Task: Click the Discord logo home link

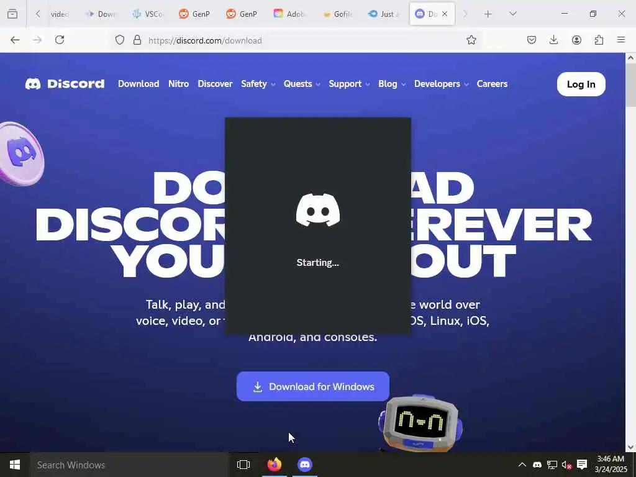Action: point(65,84)
